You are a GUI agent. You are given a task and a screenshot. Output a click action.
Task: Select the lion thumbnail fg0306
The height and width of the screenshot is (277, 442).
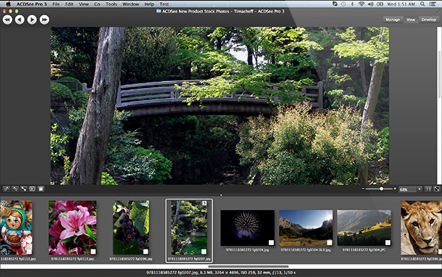[421, 227]
